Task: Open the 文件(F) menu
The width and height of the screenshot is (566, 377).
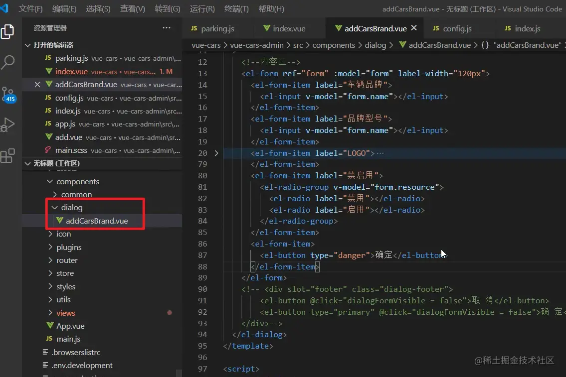Action: pos(30,8)
